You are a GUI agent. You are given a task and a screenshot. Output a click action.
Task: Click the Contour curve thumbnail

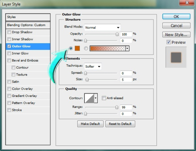89,98
